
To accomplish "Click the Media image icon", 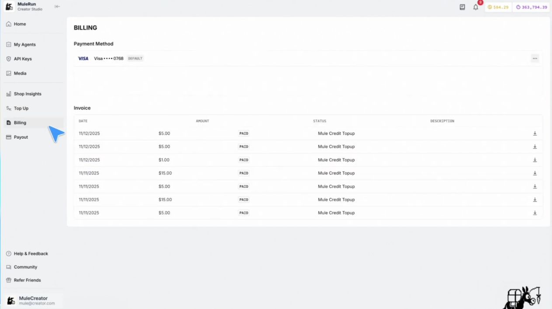I will click(x=9, y=73).
